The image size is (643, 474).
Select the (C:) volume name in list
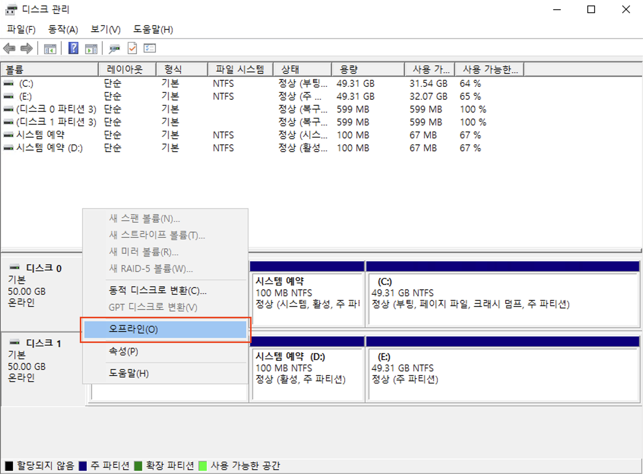[x=26, y=83]
